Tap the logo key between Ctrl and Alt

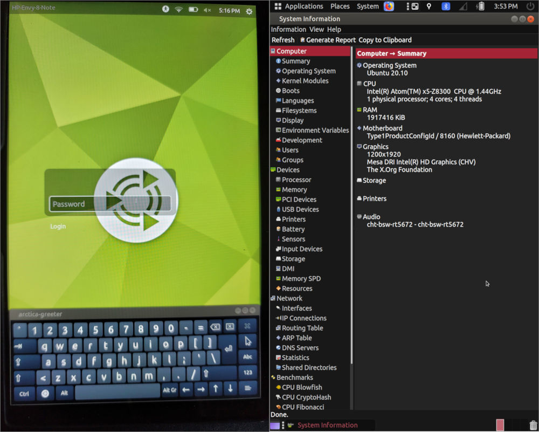click(45, 393)
